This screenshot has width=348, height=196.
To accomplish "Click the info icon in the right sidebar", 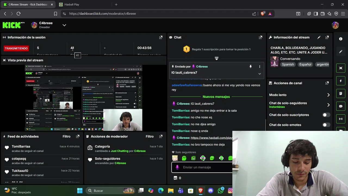I will (x=341, y=39).
